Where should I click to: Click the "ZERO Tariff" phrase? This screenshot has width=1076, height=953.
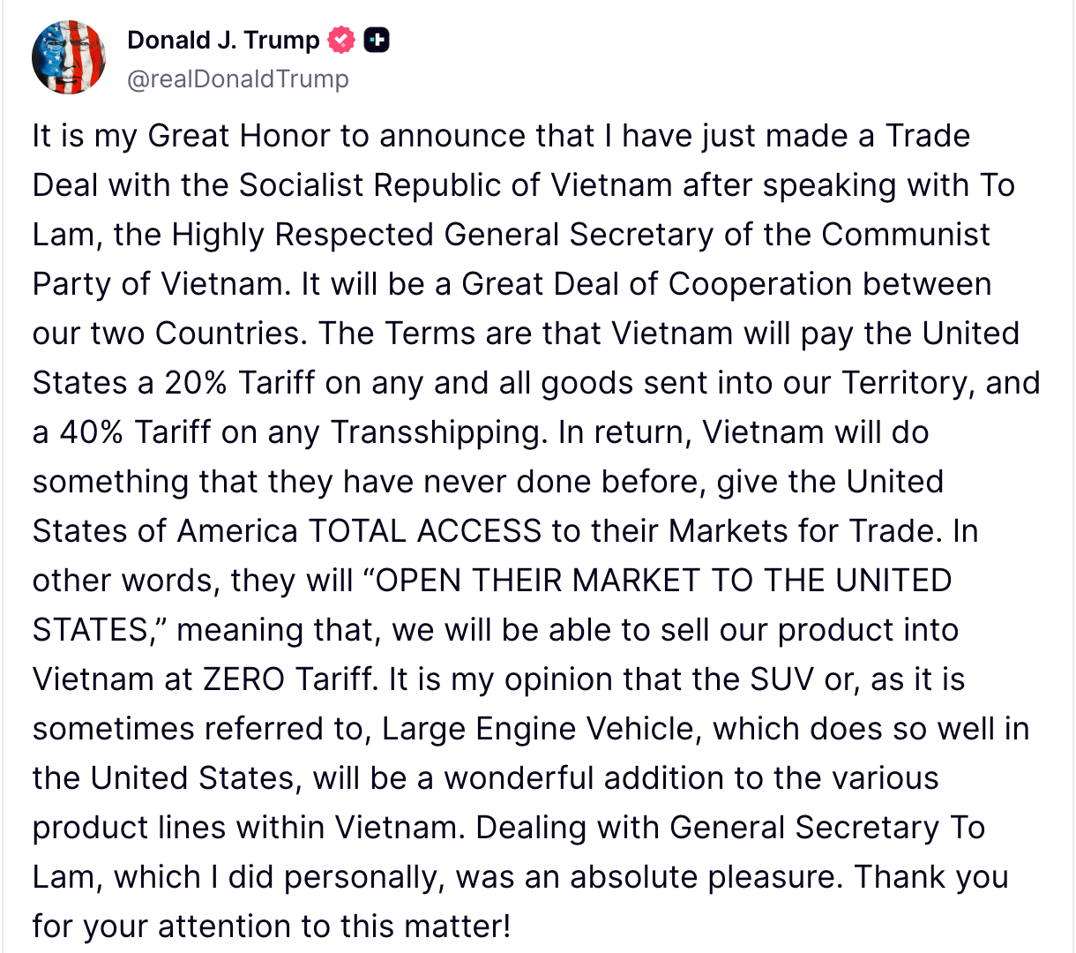click(x=288, y=679)
